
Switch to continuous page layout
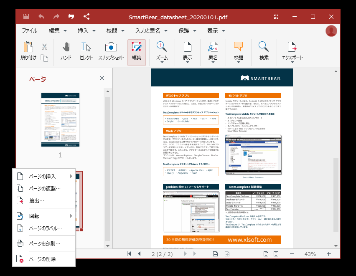click(276, 254)
